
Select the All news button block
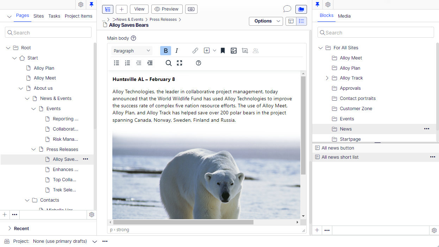375,148
